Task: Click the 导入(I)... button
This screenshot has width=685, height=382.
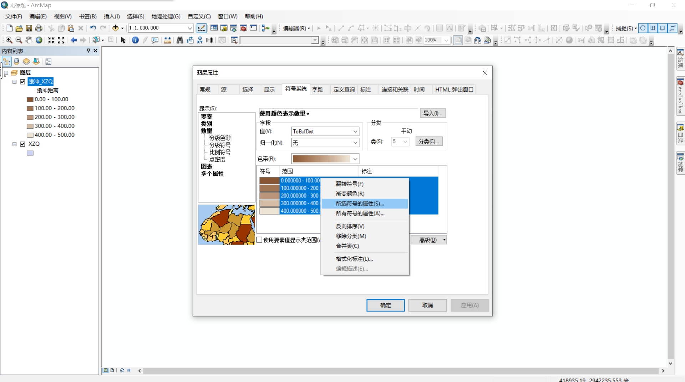Action: click(x=433, y=113)
